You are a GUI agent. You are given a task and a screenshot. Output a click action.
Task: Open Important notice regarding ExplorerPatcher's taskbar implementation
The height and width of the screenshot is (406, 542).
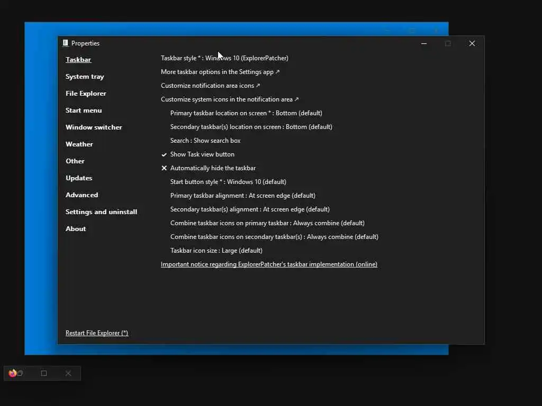coord(269,264)
